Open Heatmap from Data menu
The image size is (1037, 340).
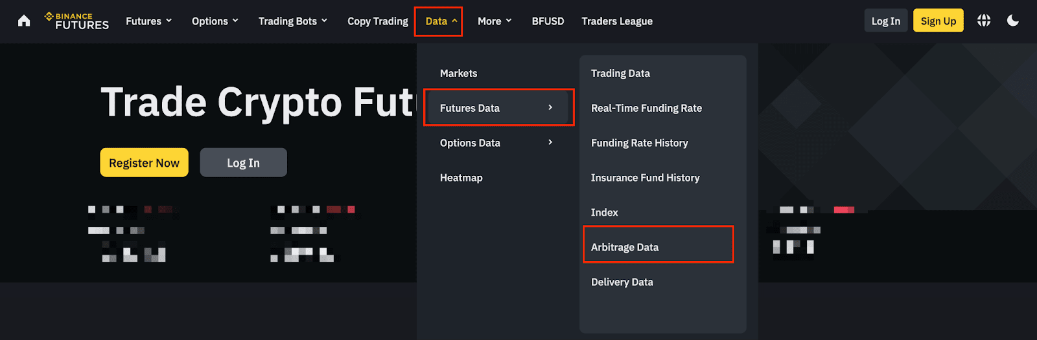point(461,177)
